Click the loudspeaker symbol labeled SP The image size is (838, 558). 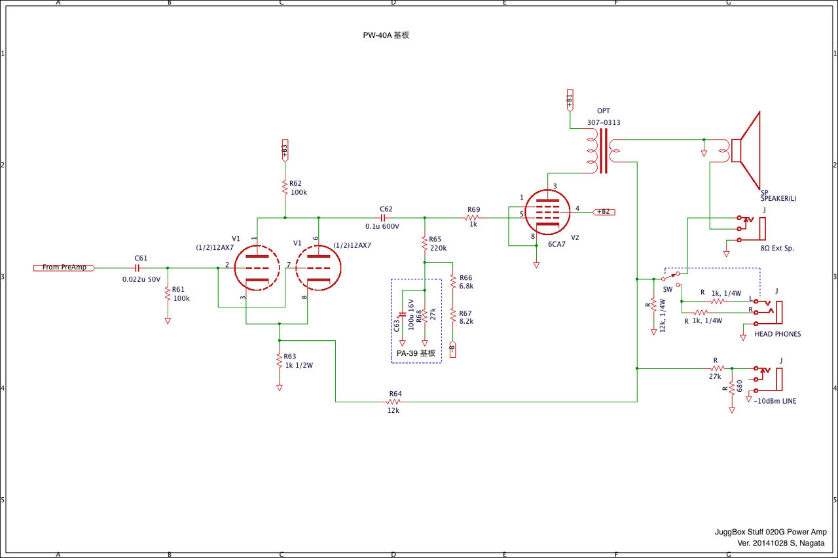(x=746, y=150)
